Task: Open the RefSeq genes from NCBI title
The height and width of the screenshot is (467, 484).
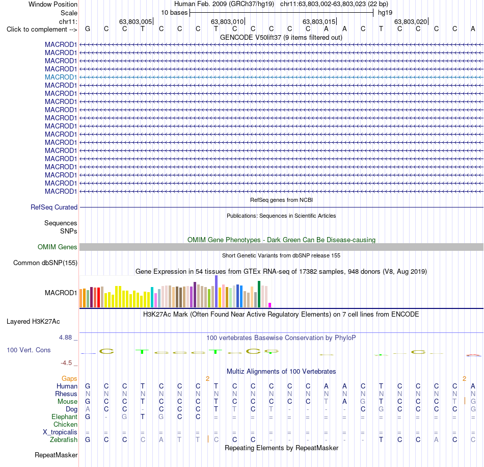Action: 281,200
